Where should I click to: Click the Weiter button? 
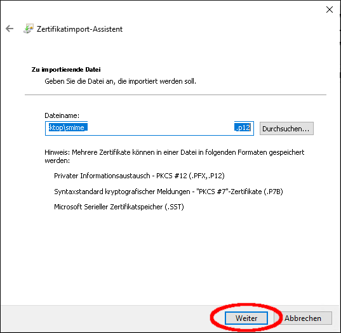click(246, 318)
